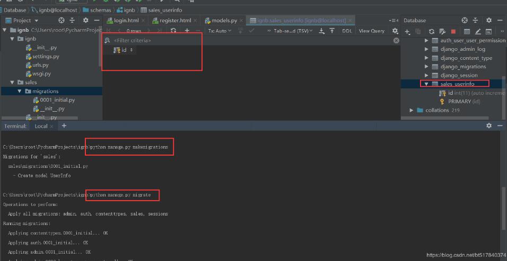Open the Tab-separated (TSV) format dropdown
Viewport: 507px width, 261px height.
point(293,31)
